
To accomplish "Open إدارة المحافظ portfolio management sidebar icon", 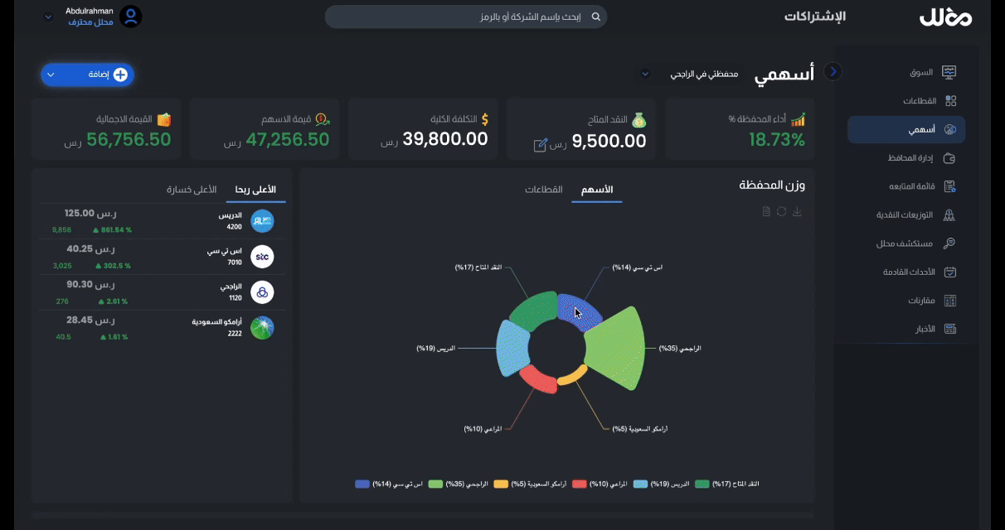I will pyautogui.click(x=950, y=158).
